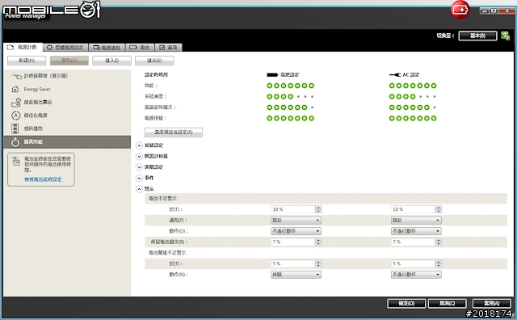
Task: Open the 整體電源設定 gear tab
Action: 65,48
